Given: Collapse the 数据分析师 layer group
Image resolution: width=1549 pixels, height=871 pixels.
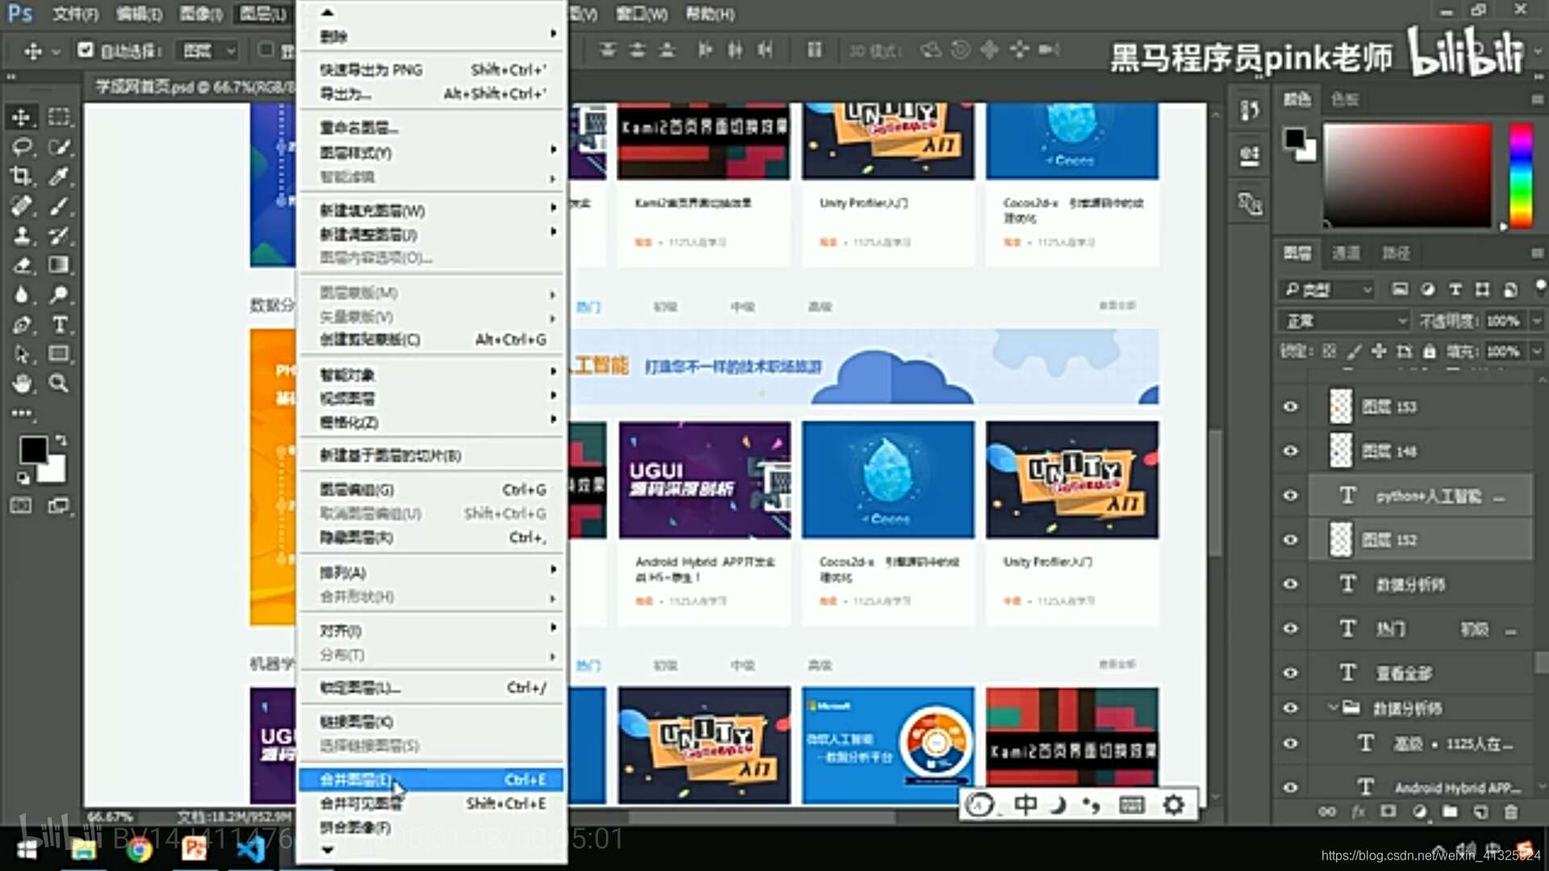Looking at the screenshot, I should pos(1334,708).
